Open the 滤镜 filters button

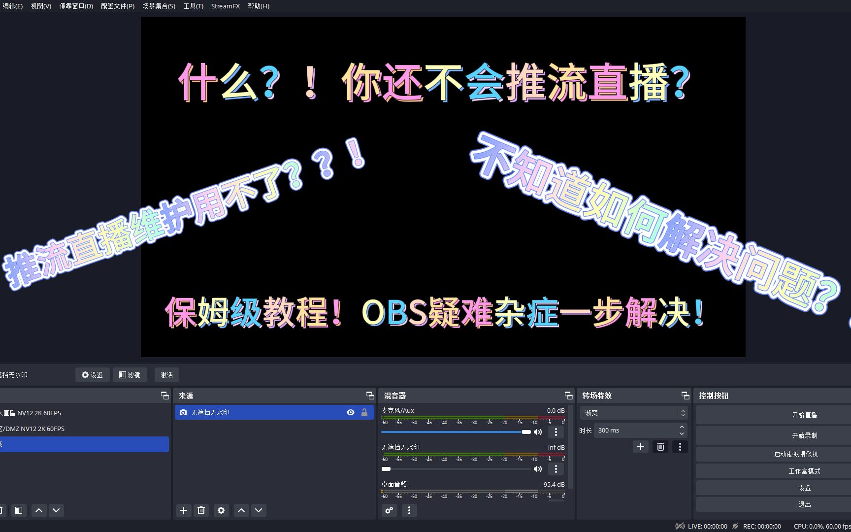(130, 375)
